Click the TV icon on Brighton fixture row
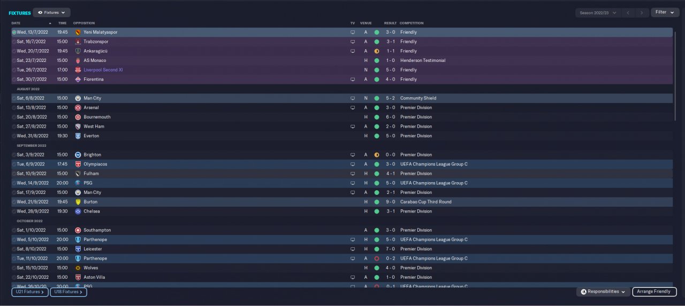Screen dimensions: 685x306 [352, 155]
